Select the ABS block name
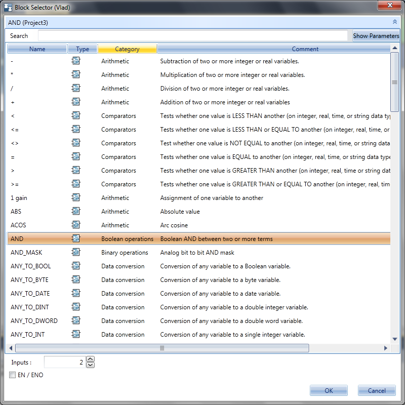405x405 pixels. pyautogui.click(x=16, y=212)
